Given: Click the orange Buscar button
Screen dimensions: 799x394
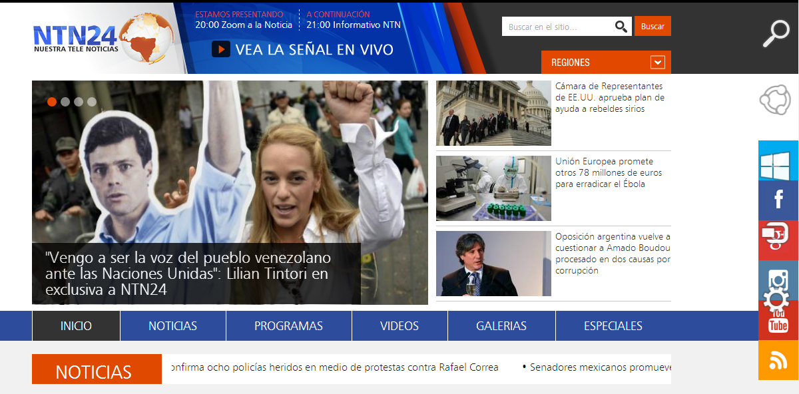Looking at the screenshot, I should pyautogui.click(x=653, y=27).
